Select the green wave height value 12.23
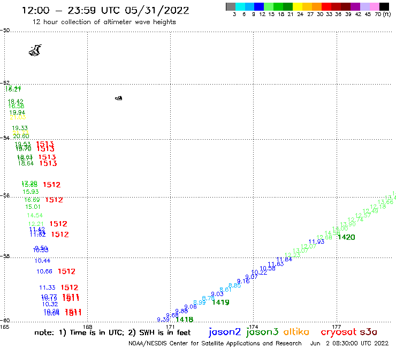The height and width of the screenshot is (348, 396). 293,255
